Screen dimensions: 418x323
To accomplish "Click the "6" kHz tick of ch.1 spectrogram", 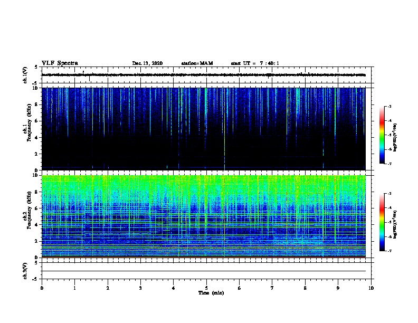I will [x=36, y=121].
